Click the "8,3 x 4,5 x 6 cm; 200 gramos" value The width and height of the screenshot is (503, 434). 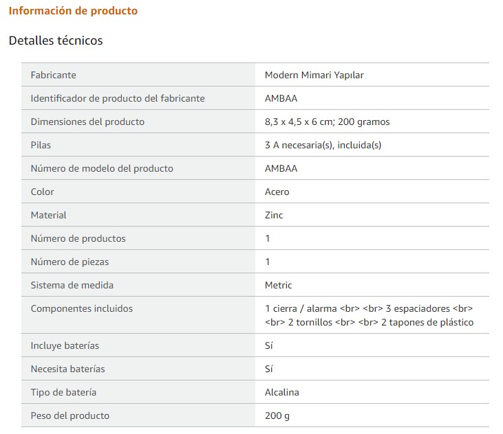pyautogui.click(x=327, y=122)
